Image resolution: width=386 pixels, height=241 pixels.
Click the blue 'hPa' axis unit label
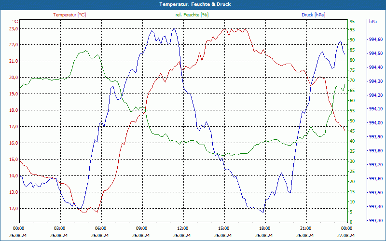click(372, 21)
